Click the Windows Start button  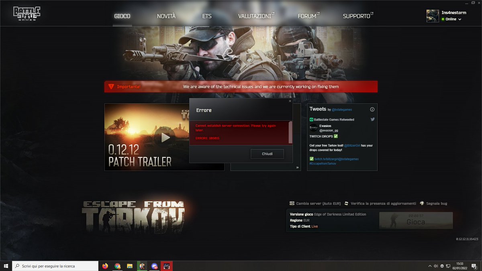(x=6, y=266)
